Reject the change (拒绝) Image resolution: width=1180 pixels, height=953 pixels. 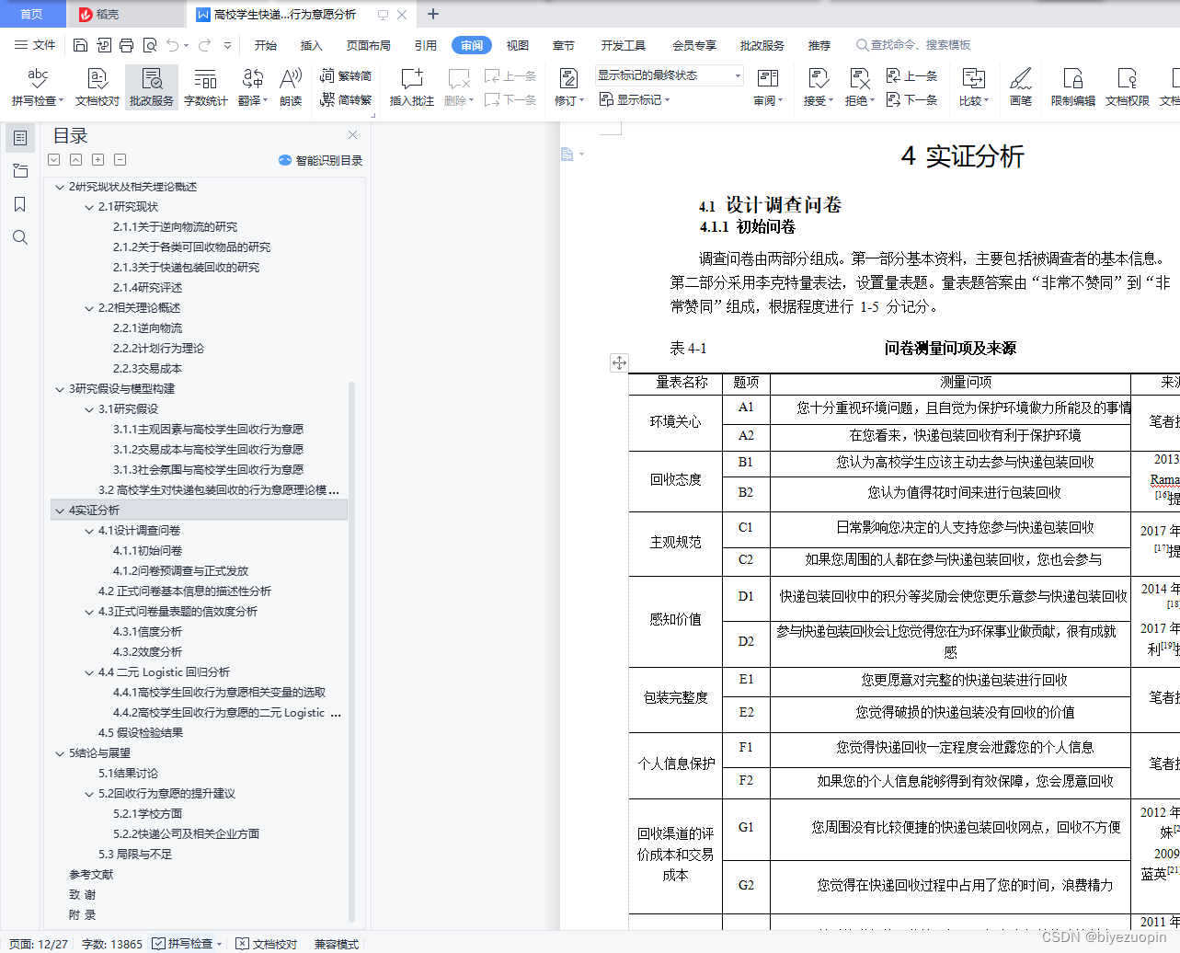coord(860,87)
